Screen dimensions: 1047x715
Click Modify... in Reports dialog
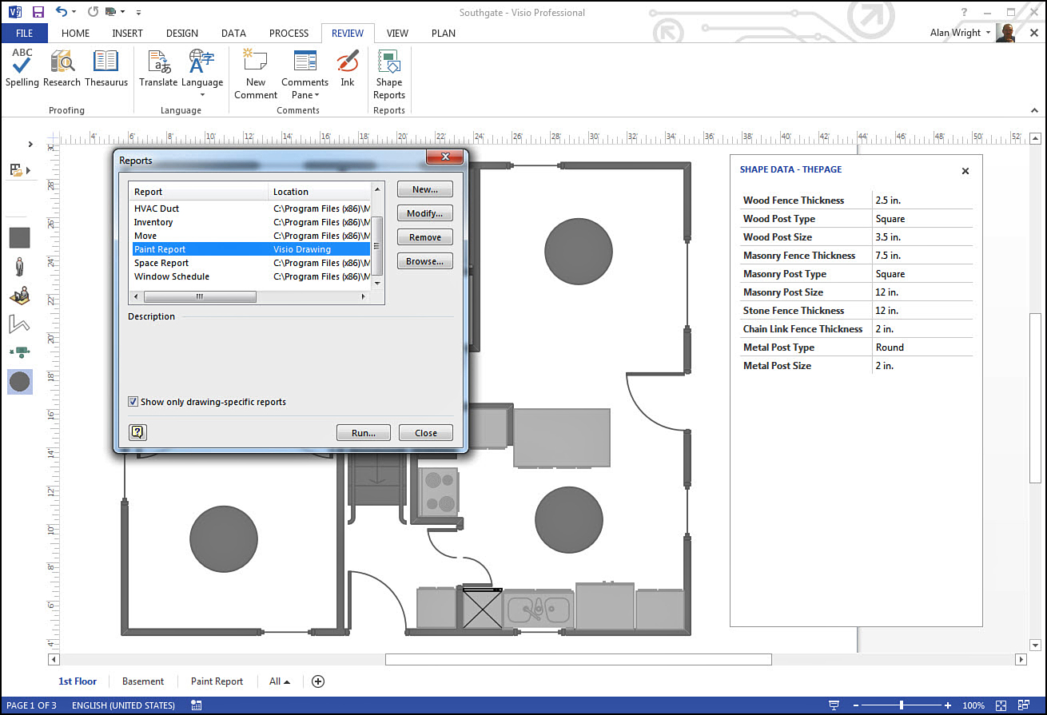click(425, 213)
